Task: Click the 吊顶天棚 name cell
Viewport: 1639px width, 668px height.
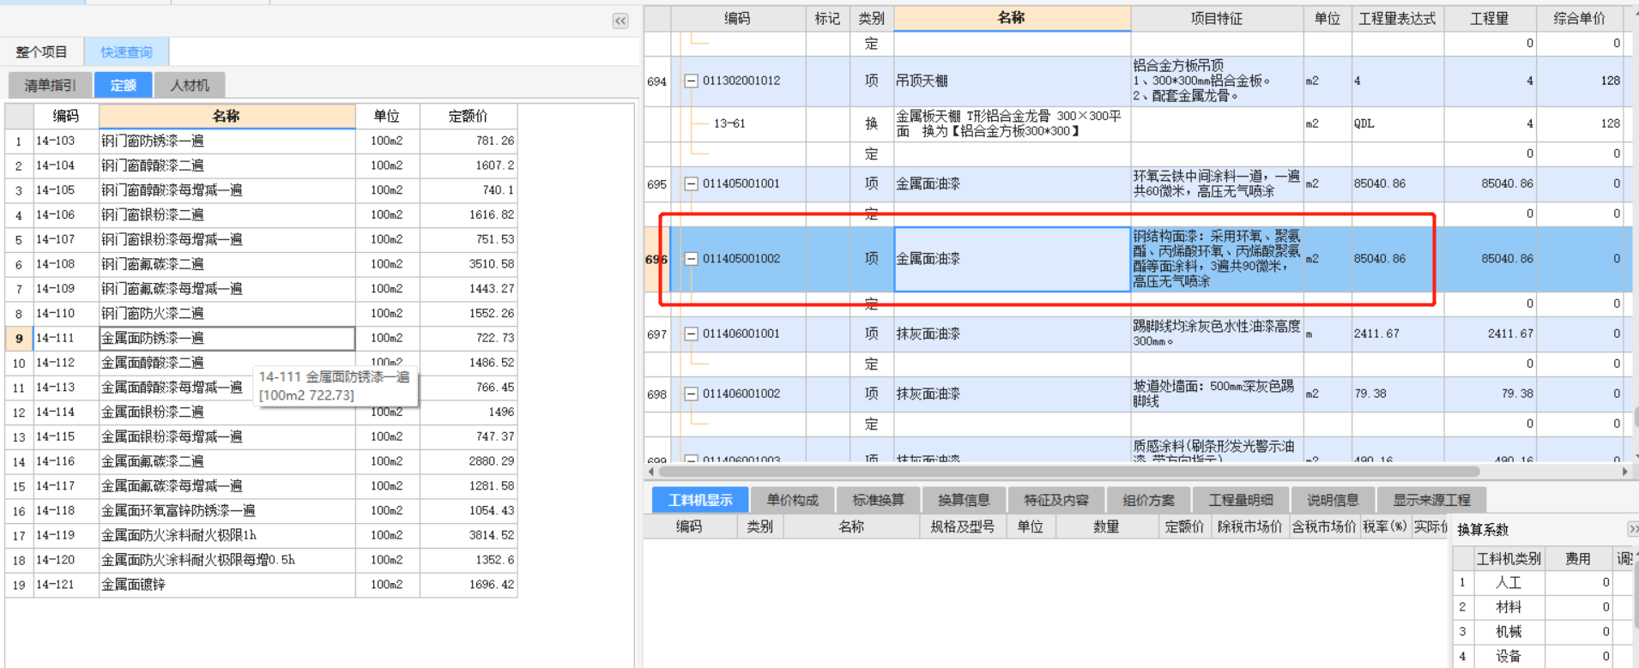Action: [x=1013, y=81]
